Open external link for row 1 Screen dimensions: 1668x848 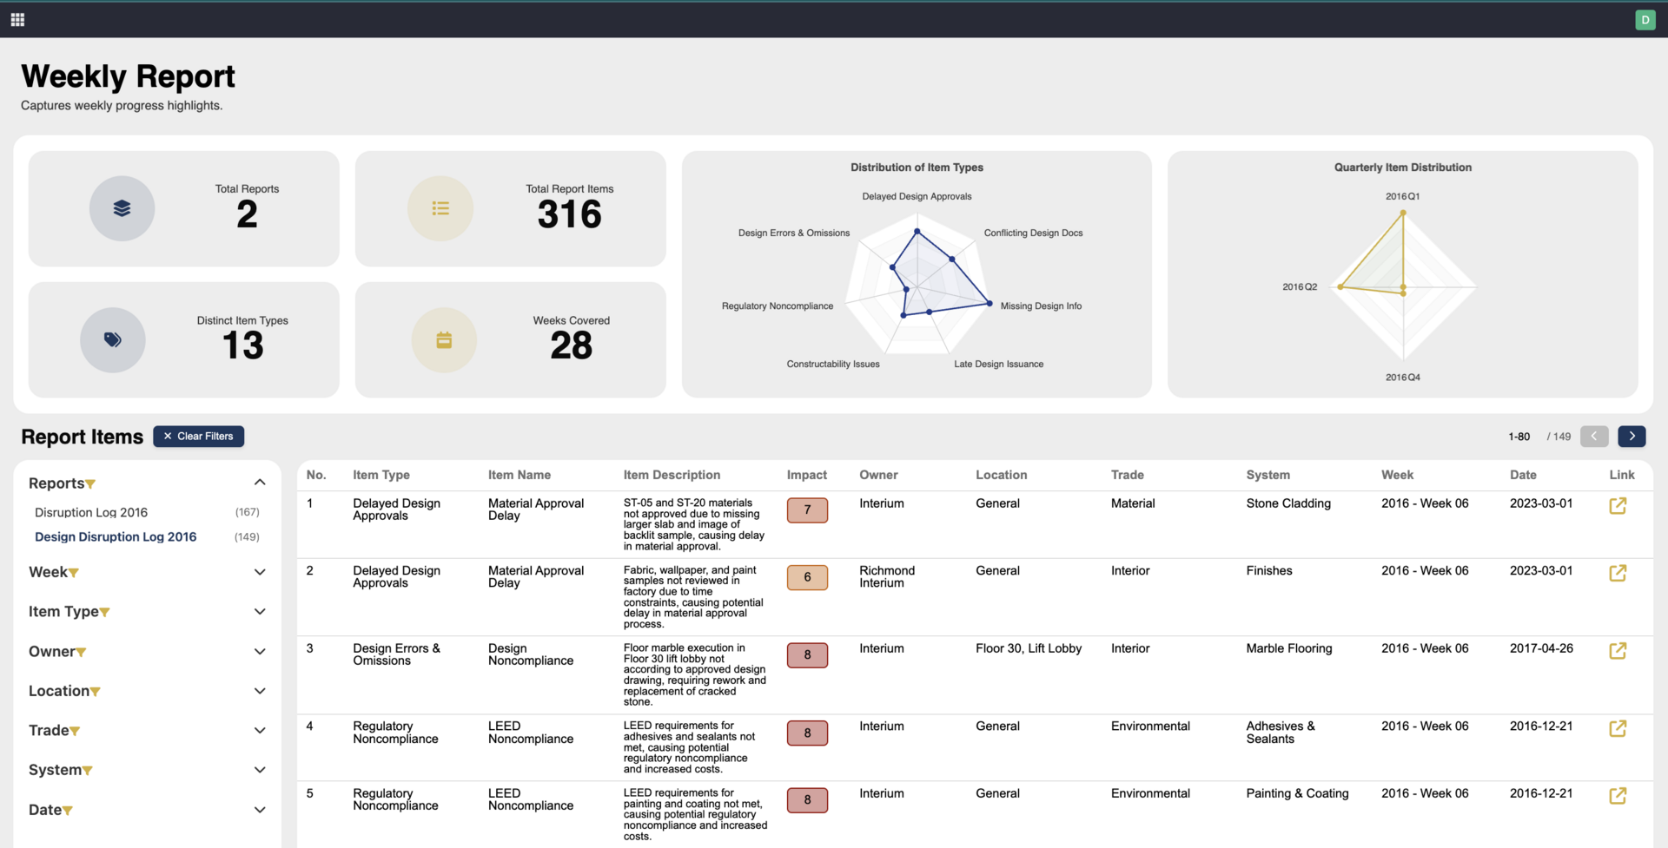click(x=1618, y=505)
